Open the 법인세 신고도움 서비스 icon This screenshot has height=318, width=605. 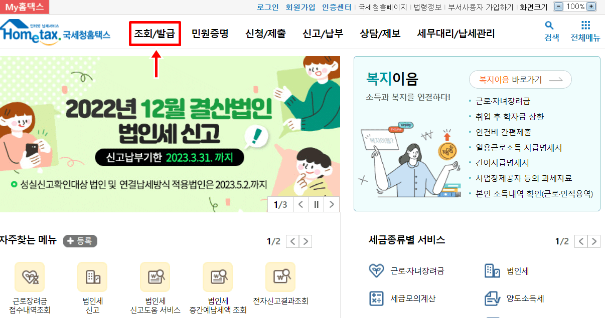point(155,276)
